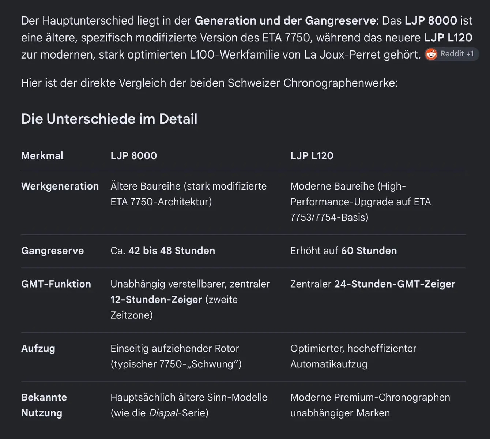This screenshot has width=490, height=439.
Task: Click the bold "42 bis 48 Stunden" text
Action: coord(171,251)
